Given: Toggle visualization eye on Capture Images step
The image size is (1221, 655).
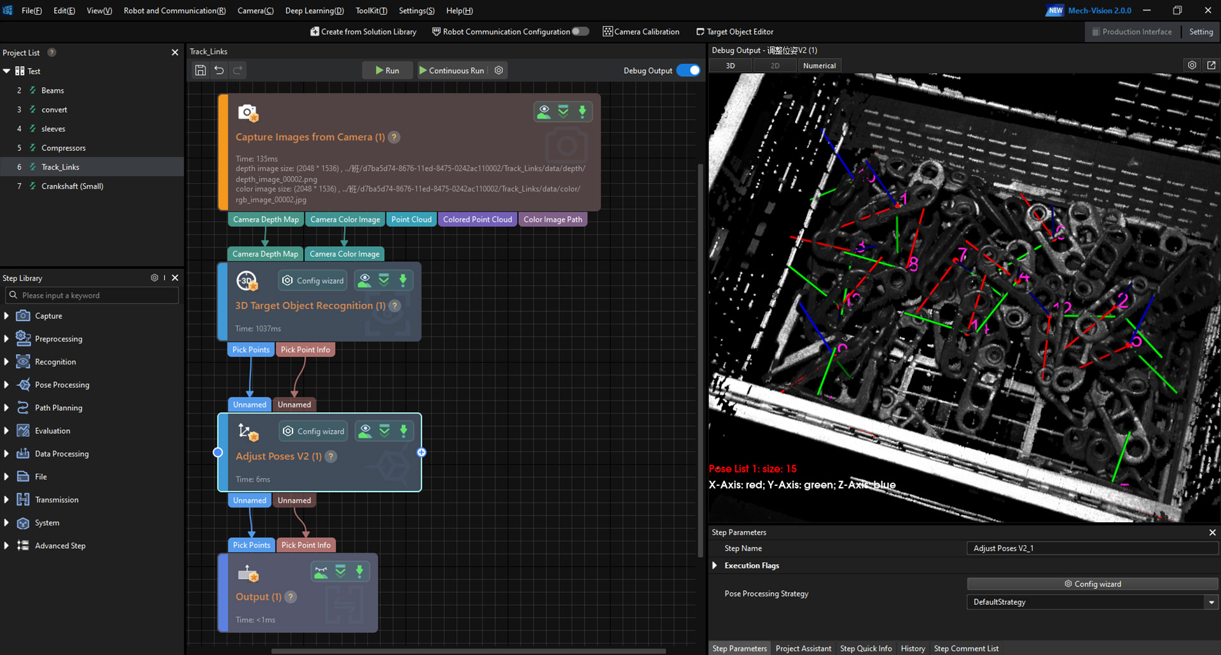Looking at the screenshot, I should (544, 112).
